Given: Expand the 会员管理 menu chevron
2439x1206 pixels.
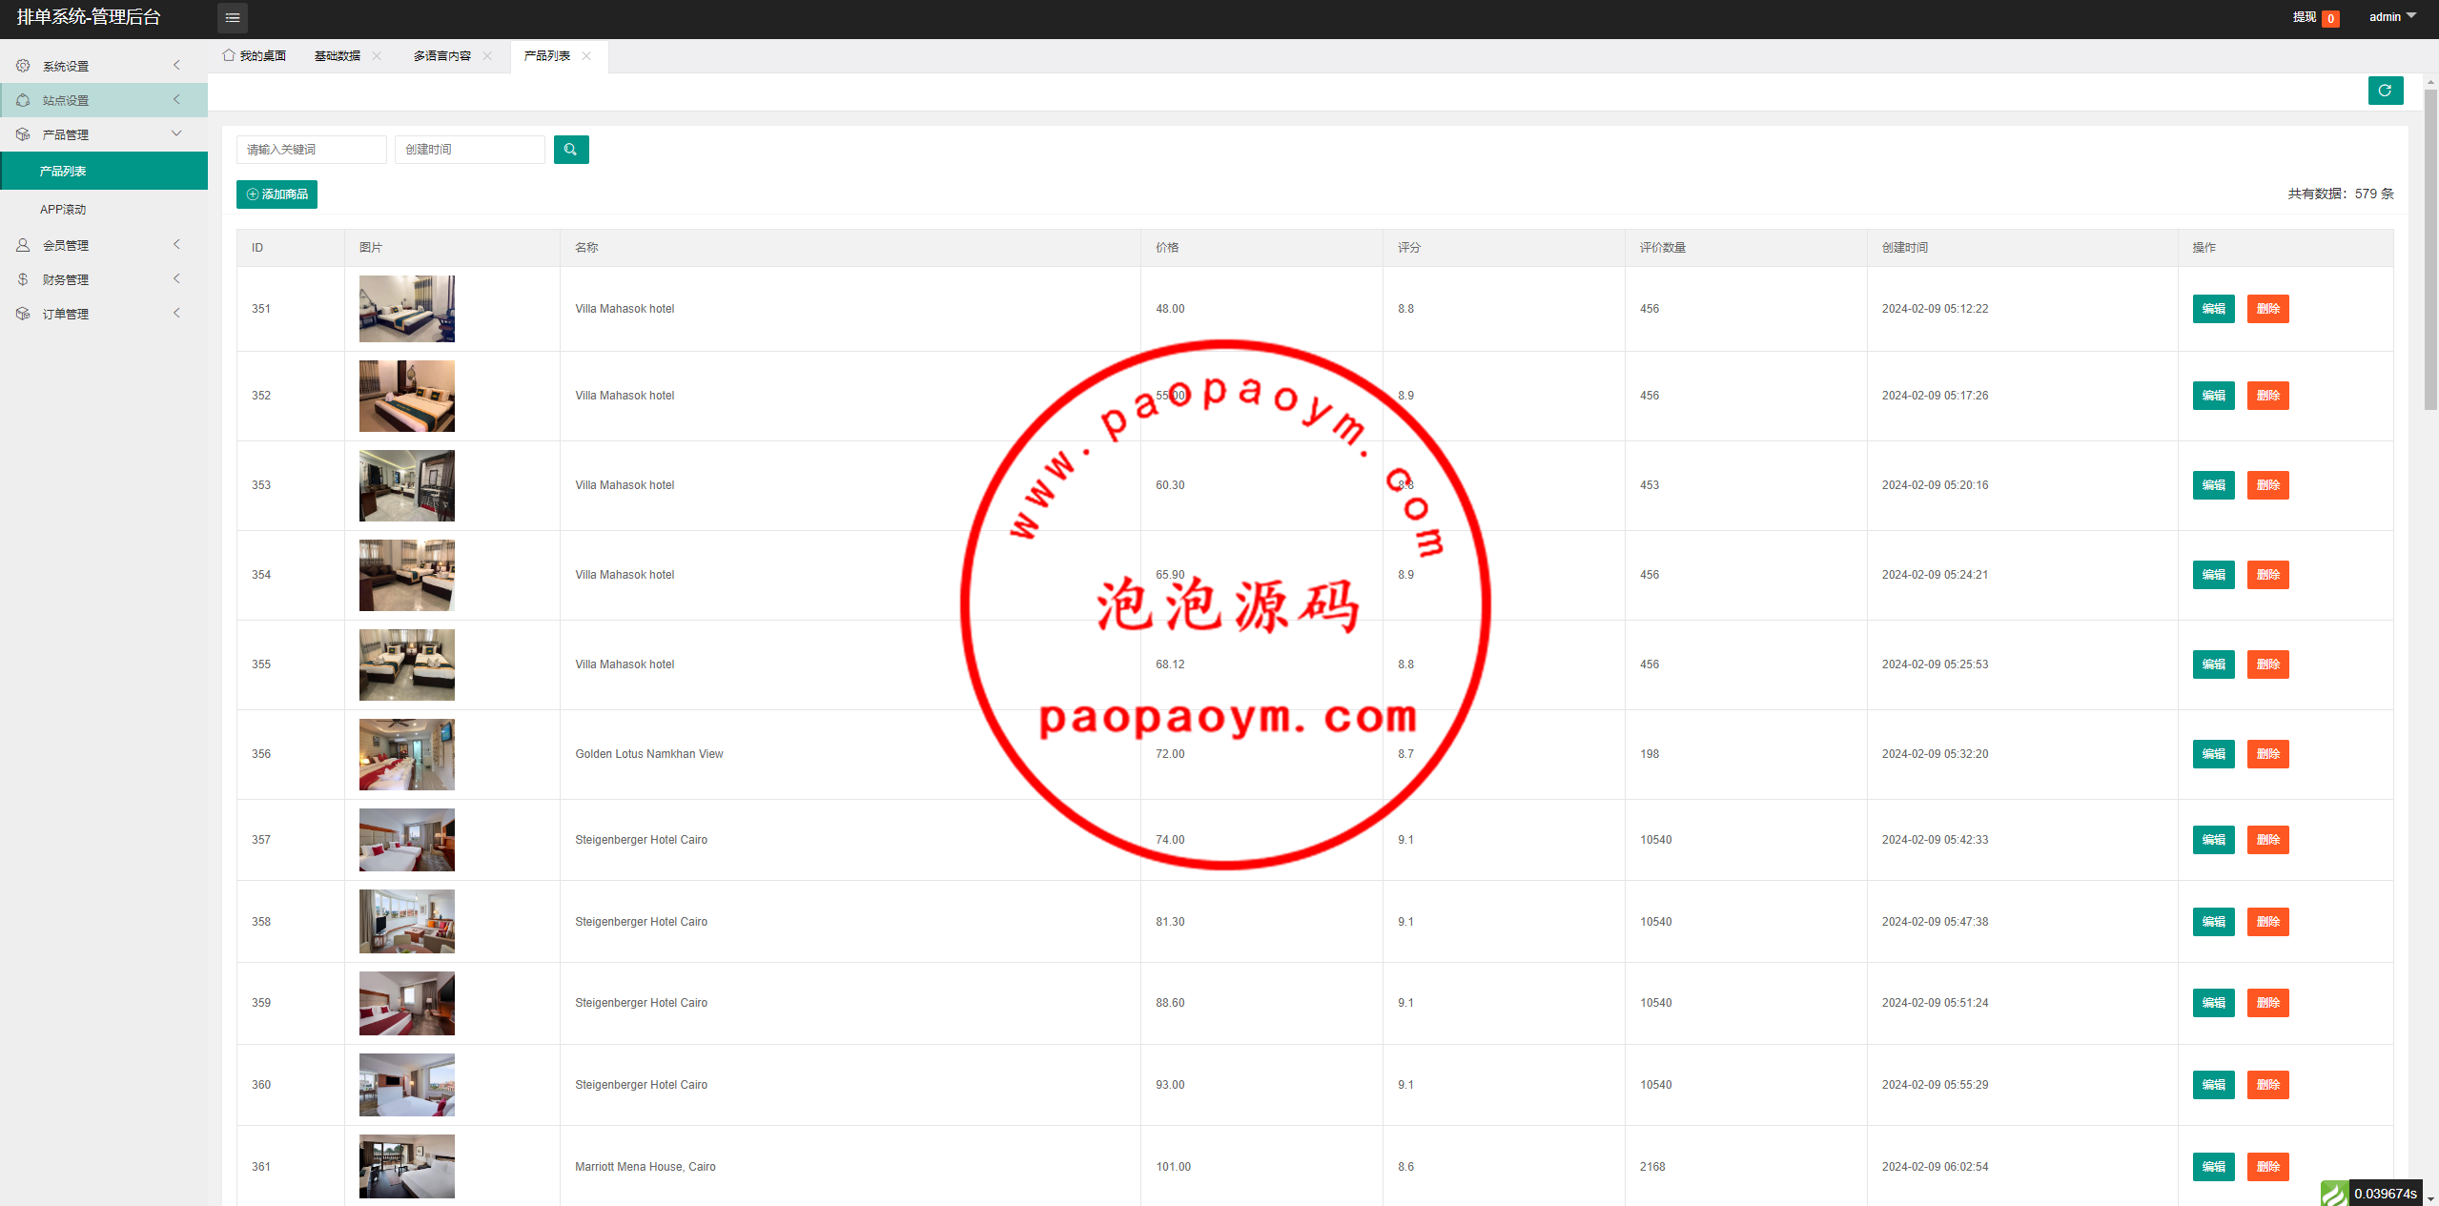Looking at the screenshot, I should click(176, 244).
